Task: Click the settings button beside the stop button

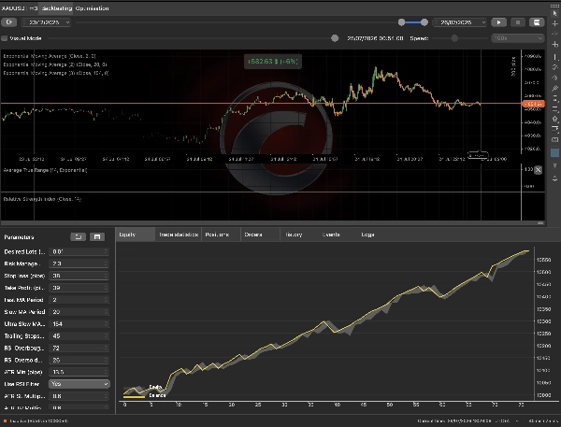Action: 537,22
